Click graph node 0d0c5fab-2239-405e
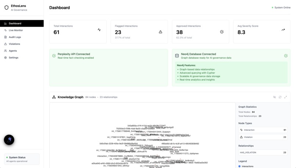Image resolution: width=296 pixels, height=168 pixels. [119, 143]
